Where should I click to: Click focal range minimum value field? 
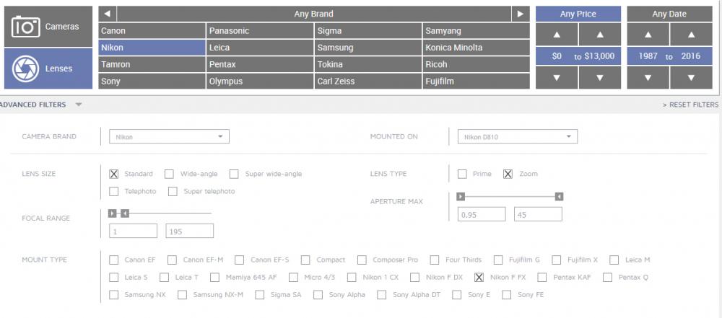click(133, 231)
